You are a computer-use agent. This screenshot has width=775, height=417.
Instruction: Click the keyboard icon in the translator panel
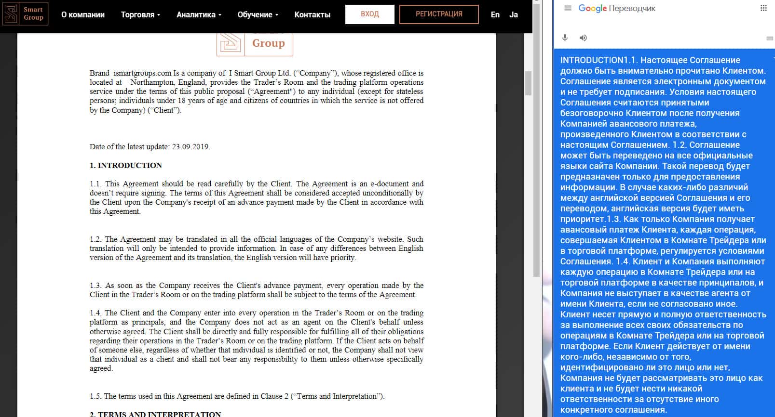(x=770, y=39)
